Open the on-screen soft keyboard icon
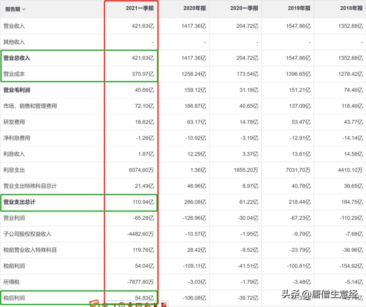This screenshot has width=366, height=307. [139, 305]
